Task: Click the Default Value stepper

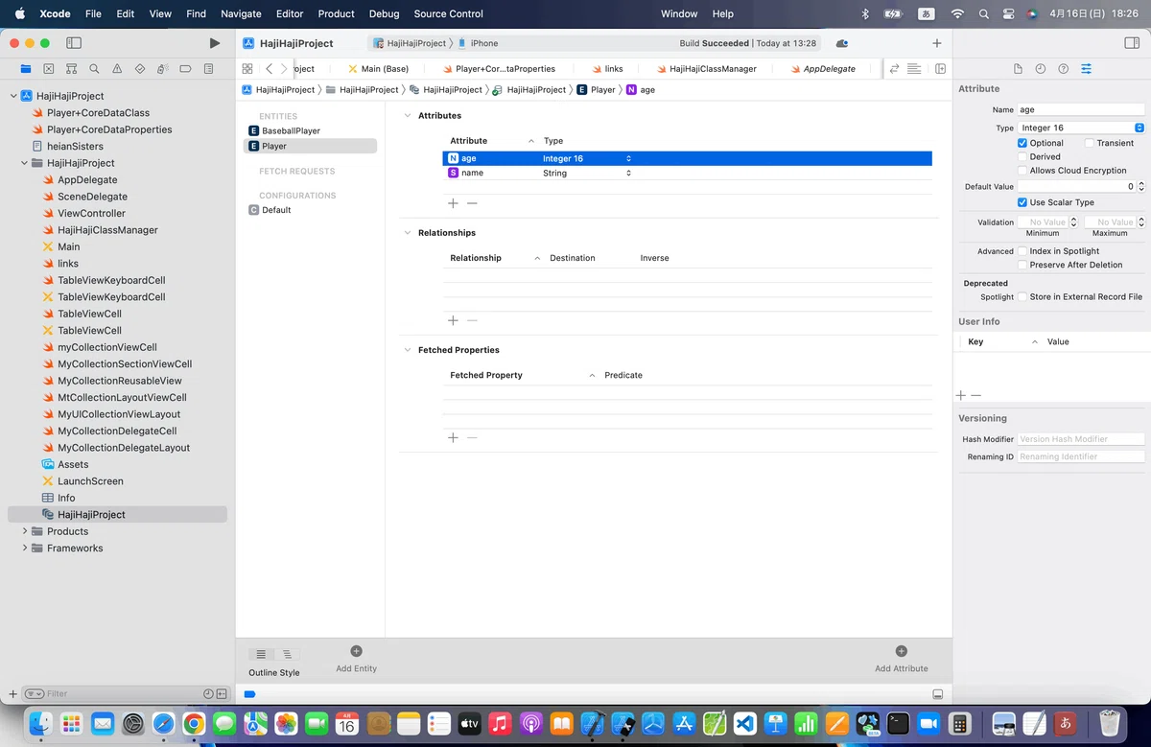Action: click(1141, 187)
